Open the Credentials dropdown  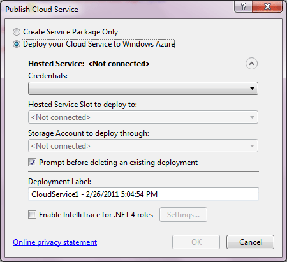click(143, 89)
